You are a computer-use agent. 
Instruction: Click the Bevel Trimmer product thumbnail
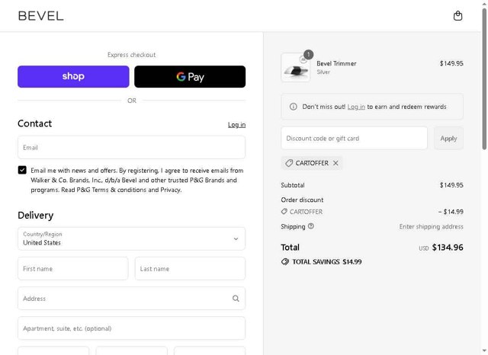295,67
